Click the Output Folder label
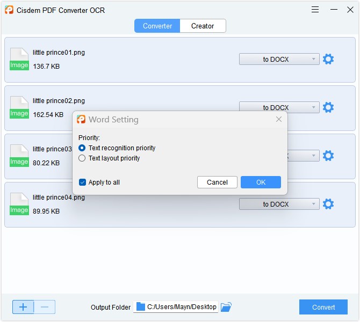Screen dimensions: 360x322 pos(111,308)
